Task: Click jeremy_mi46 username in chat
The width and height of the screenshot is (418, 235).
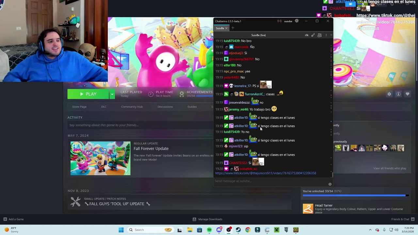Action: click(x=238, y=109)
